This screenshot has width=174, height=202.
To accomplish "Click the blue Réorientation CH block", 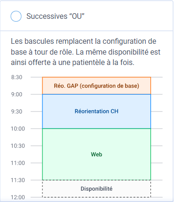I will pos(97,112).
